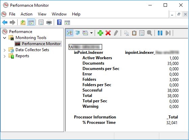Click Copy Properties icon

(x=126, y=33)
